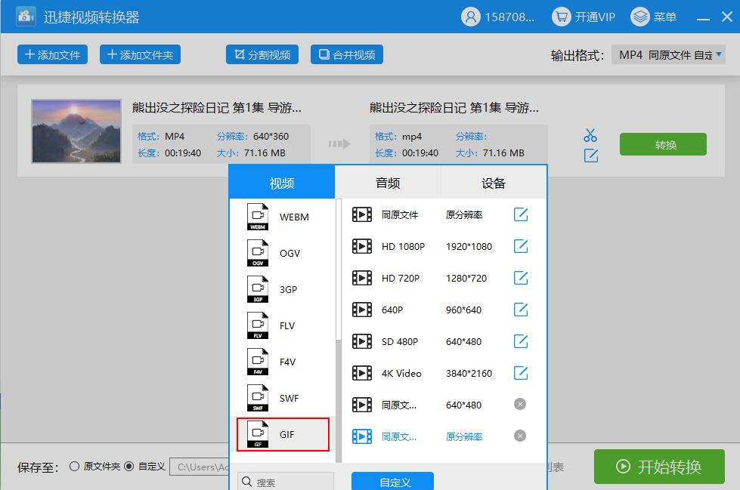Click the blue 自定义 resolution button
740x490 pixels.
tap(392, 481)
